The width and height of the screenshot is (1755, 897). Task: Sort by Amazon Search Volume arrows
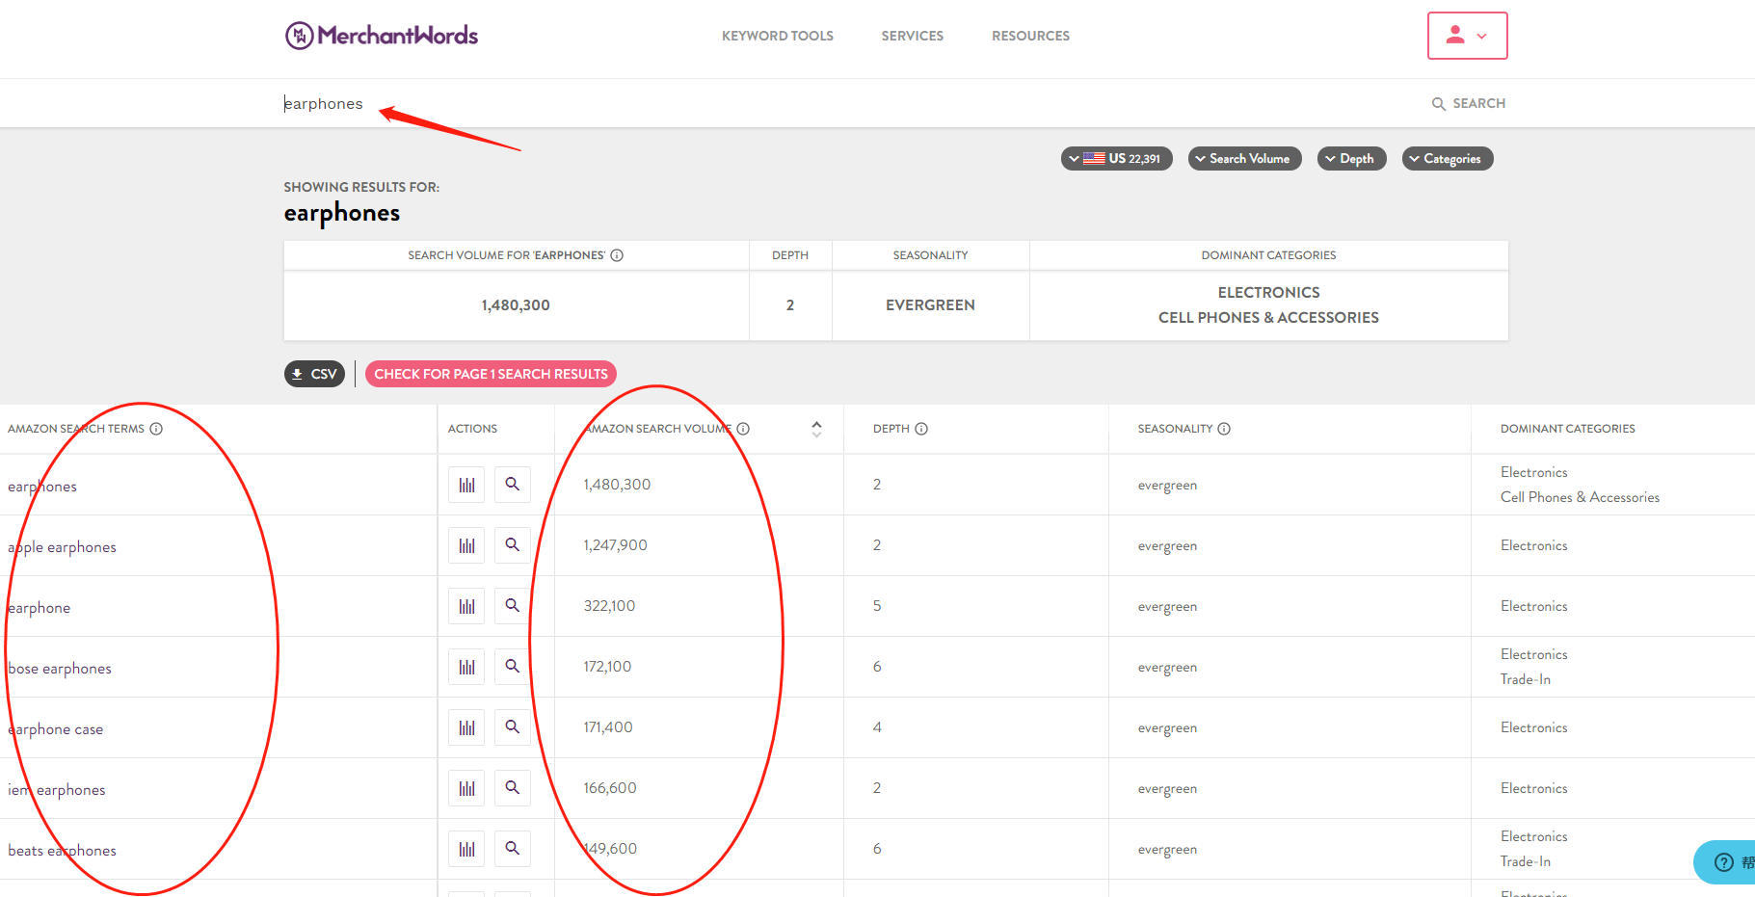(x=816, y=429)
